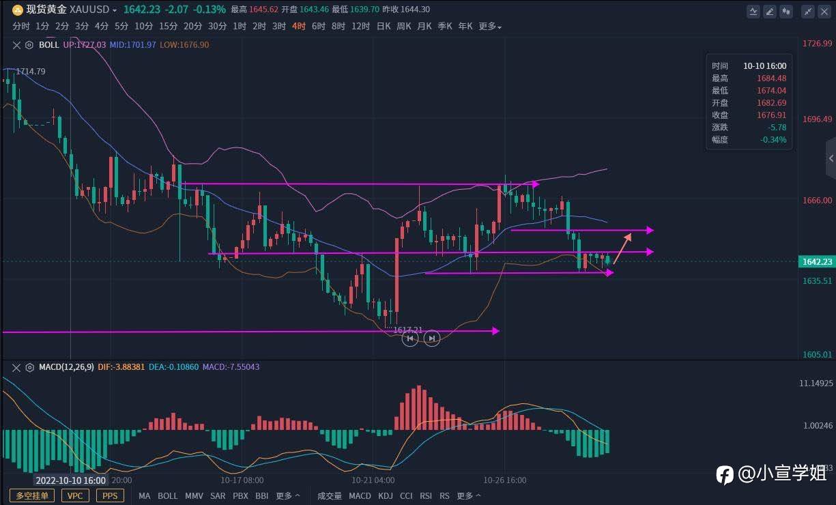
Task: Expand the 更多 timeframe dropdown
Action: coord(490,27)
